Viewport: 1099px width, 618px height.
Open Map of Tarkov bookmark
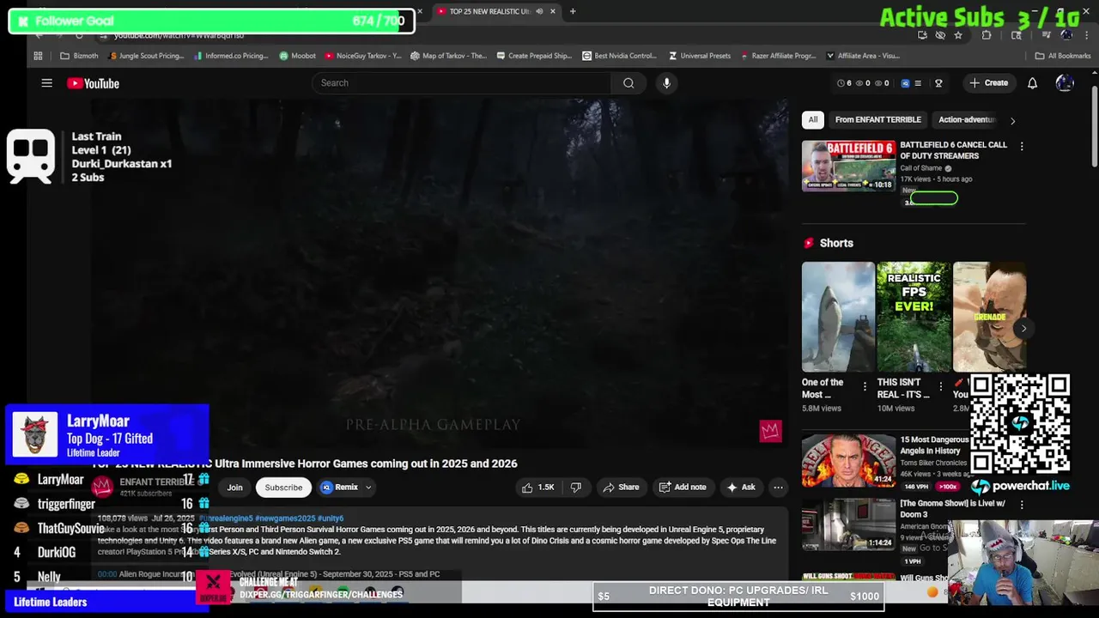(448, 56)
